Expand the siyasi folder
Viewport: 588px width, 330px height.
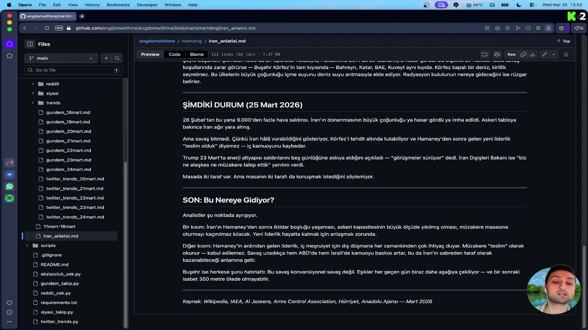pos(32,93)
